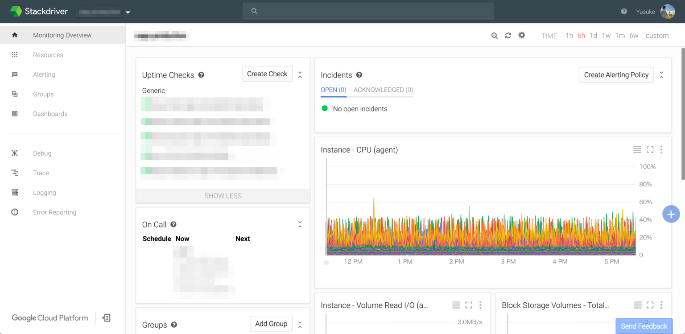This screenshot has height=334, width=685.
Task: Click inside the top search bar
Action: tap(368, 11)
